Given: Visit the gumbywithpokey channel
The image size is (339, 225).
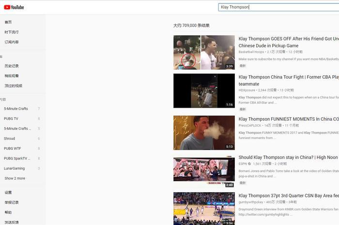Looking at the screenshot, I should [x=251, y=202].
